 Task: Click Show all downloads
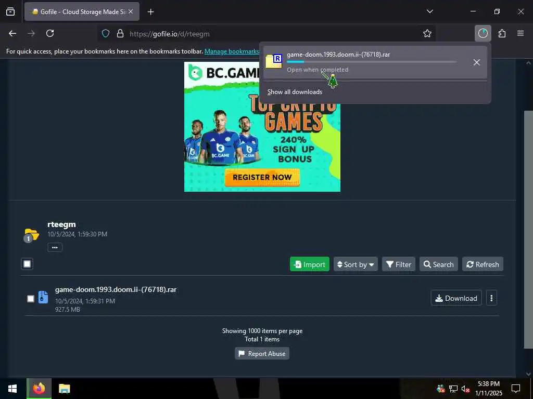(295, 92)
